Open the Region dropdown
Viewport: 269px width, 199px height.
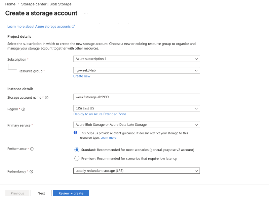click(x=137, y=108)
